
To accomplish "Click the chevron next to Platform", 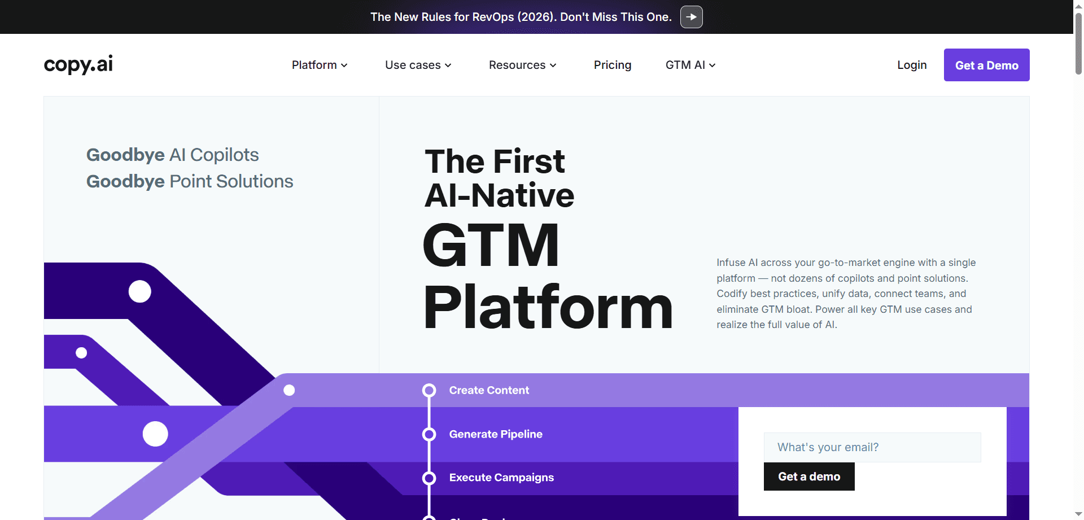I will pyautogui.click(x=344, y=65).
